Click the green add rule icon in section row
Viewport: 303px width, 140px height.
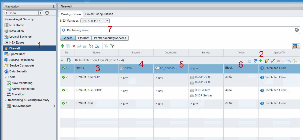(x=261, y=61)
